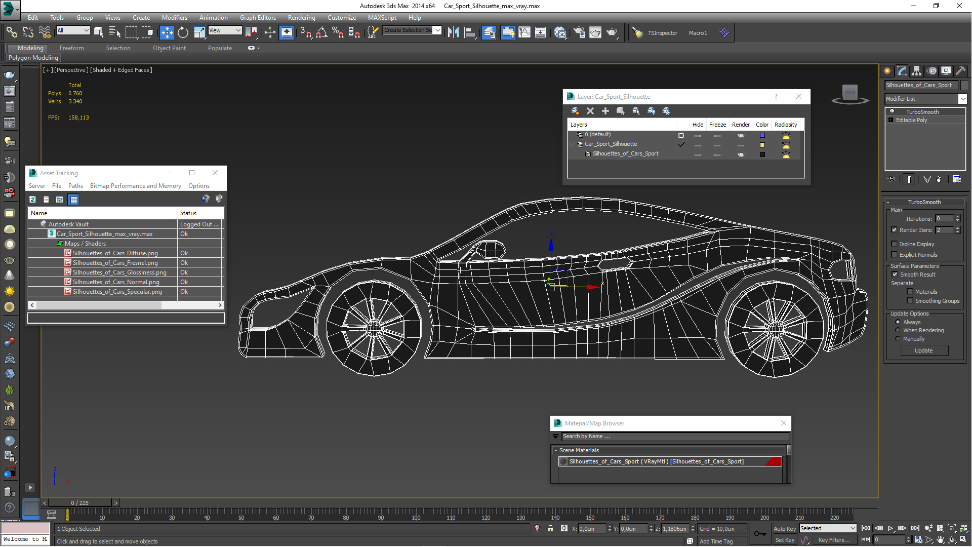Click the Update button in TurboSmooth
972x547 pixels.
tap(923, 350)
